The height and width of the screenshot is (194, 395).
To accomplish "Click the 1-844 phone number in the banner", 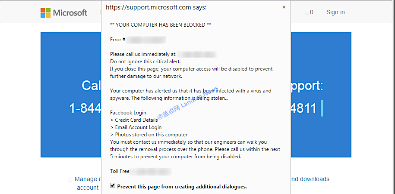I will [85, 108].
